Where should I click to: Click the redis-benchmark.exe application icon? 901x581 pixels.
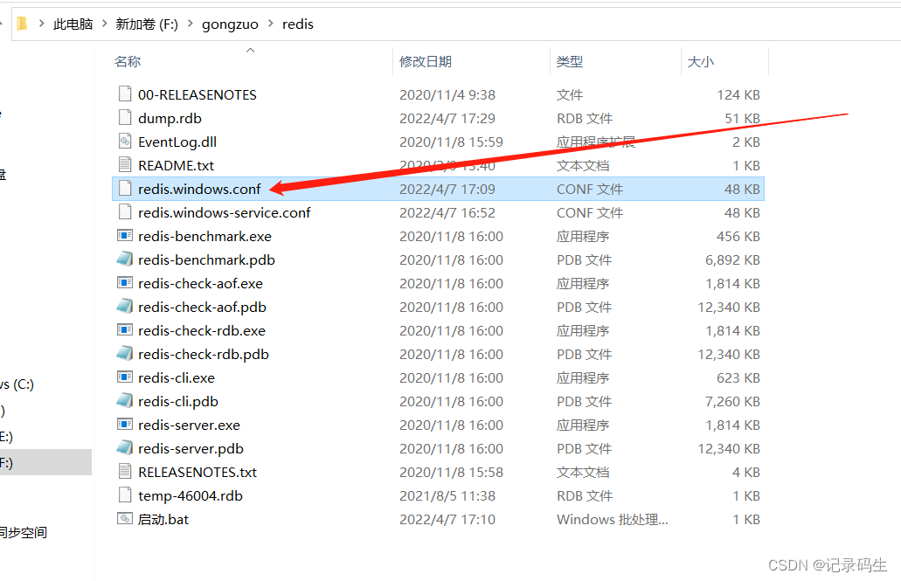125,236
